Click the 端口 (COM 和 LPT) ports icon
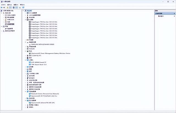176x113 pixels. [28, 55]
